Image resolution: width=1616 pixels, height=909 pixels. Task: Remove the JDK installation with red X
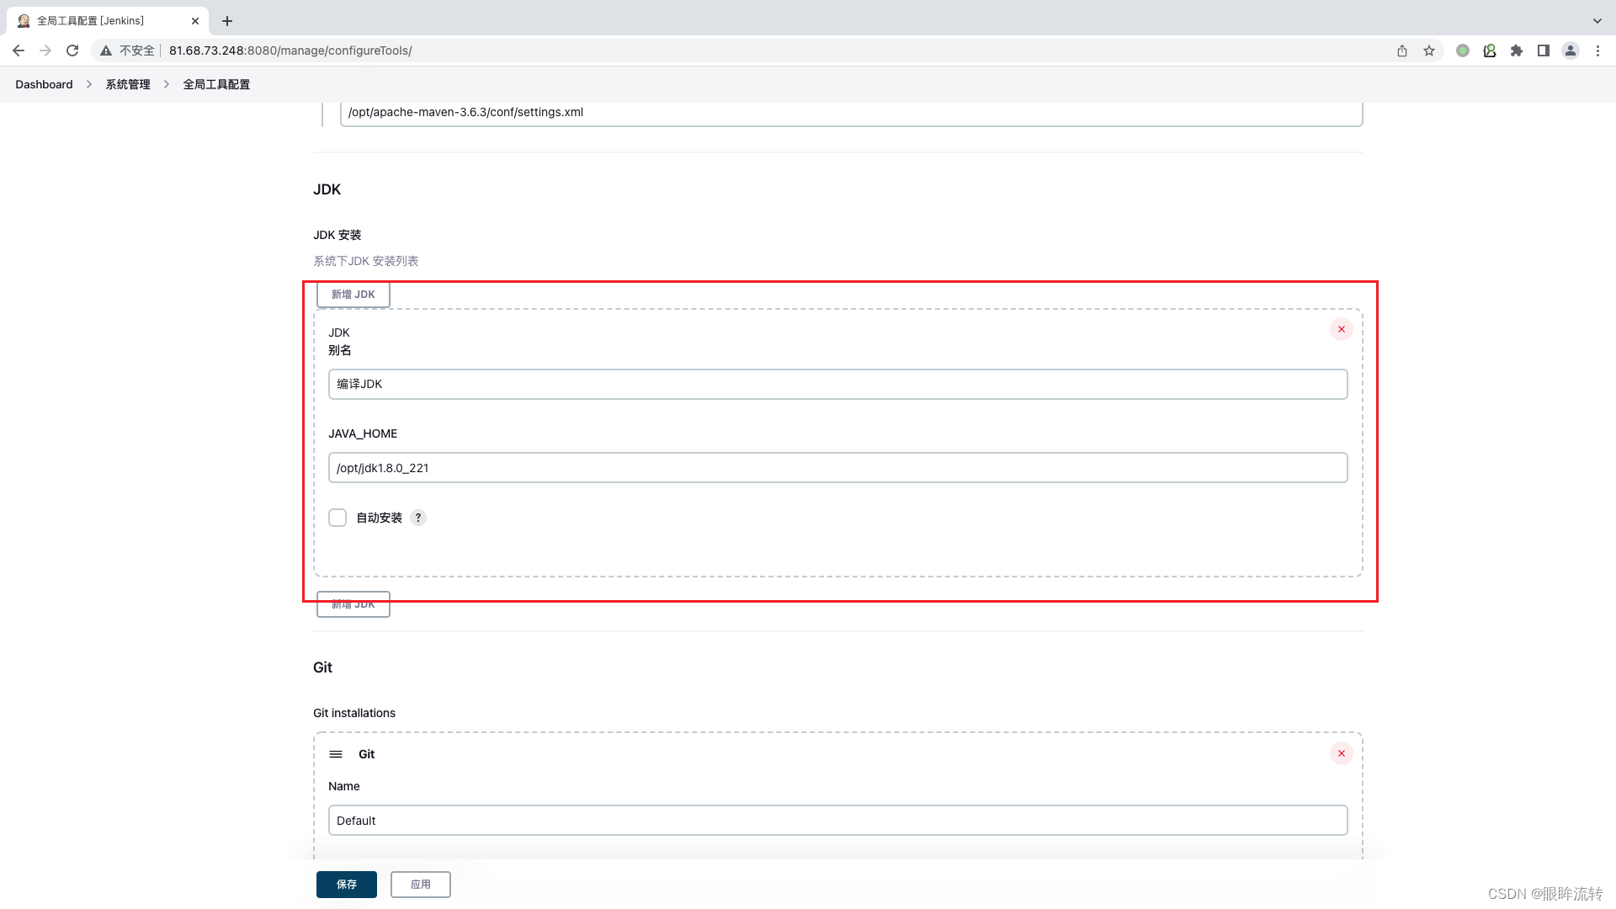1342,329
